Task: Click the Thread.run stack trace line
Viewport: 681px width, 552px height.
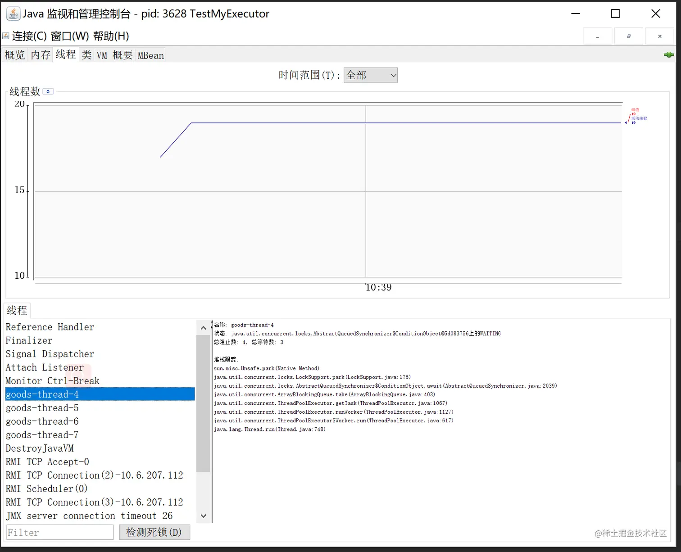Action: tap(269, 430)
